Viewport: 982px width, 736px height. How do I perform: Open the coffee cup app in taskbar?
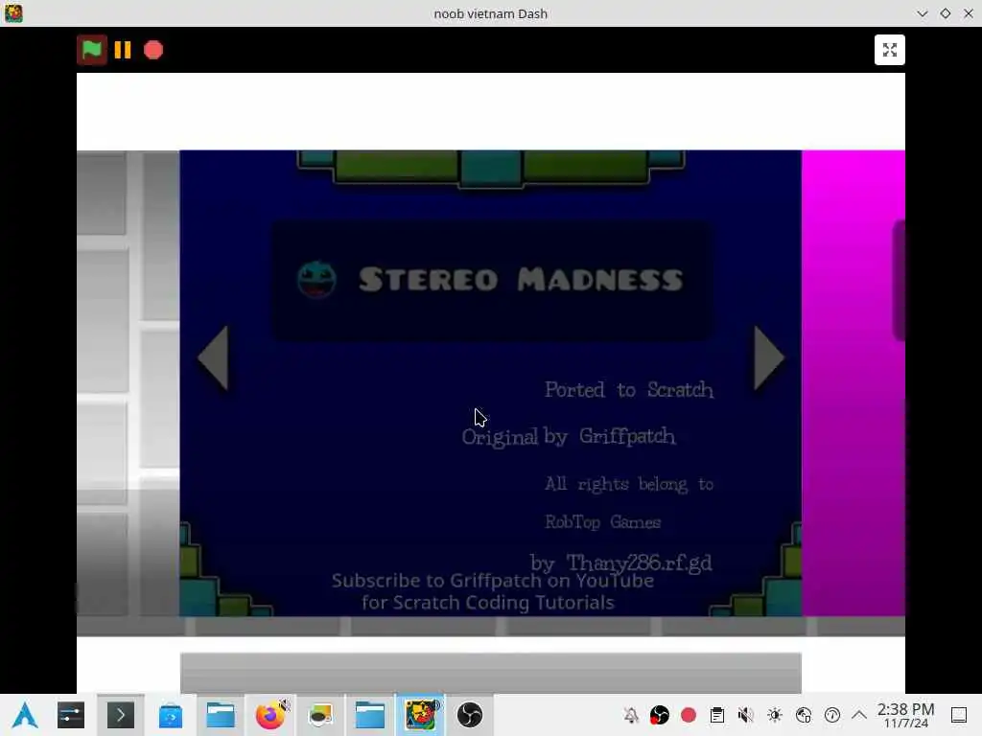click(x=320, y=715)
